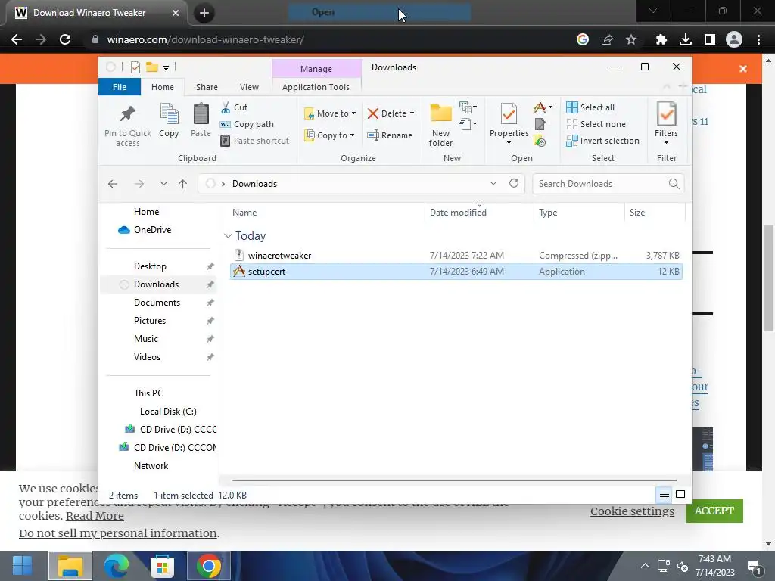
Task: Open address bar history dropdown
Action: [493, 183]
